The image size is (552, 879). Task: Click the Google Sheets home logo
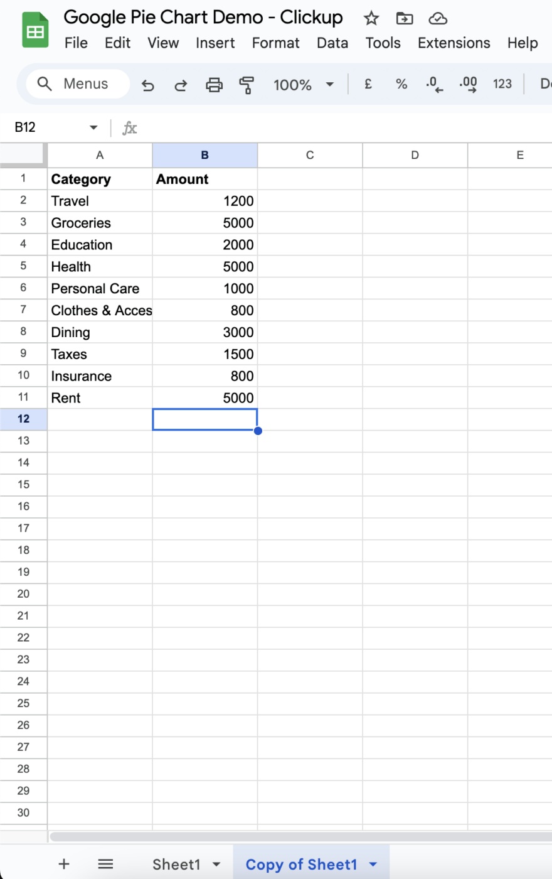35,30
